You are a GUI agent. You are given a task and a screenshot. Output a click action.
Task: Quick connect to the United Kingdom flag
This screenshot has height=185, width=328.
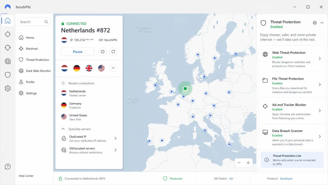89,68
